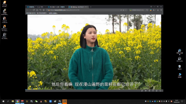Click the status bar zoom magnifier icon
The height and width of the screenshot is (104, 186).
click(x=160, y=91)
